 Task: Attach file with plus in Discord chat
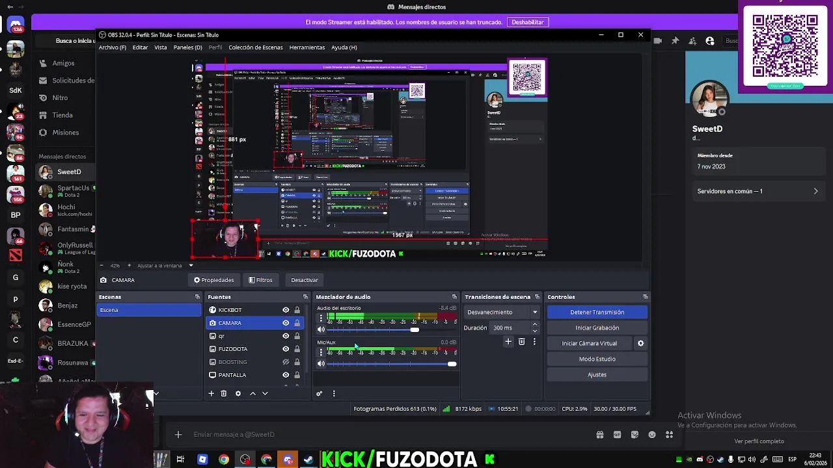coord(178,435)
